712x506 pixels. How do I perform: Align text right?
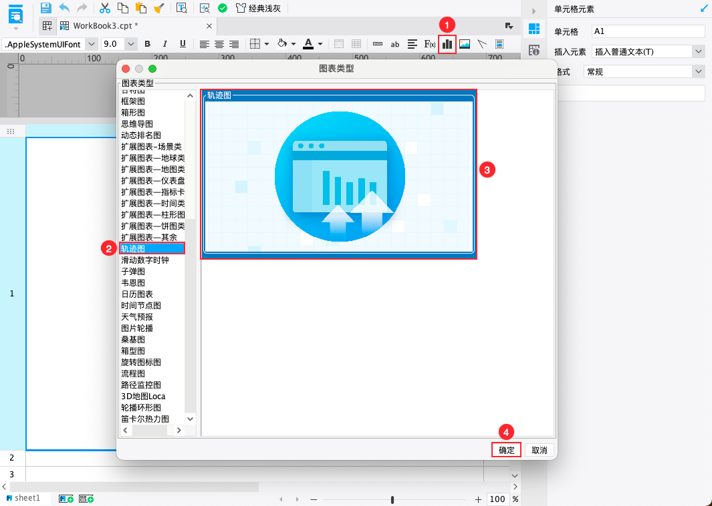click(x=234, y=44)
